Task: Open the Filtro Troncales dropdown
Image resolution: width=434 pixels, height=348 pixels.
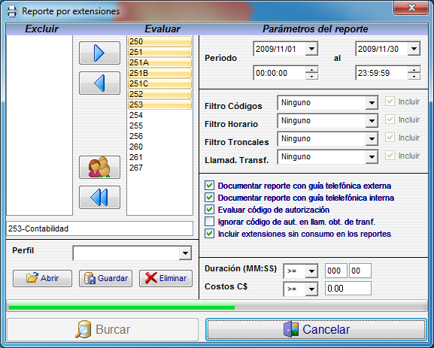Action: [372, 139]
